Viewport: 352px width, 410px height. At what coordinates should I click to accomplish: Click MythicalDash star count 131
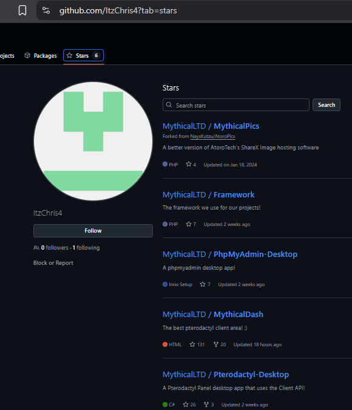tap(197, 344)
